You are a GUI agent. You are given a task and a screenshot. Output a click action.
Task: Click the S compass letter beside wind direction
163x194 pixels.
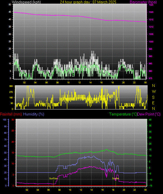153,97
